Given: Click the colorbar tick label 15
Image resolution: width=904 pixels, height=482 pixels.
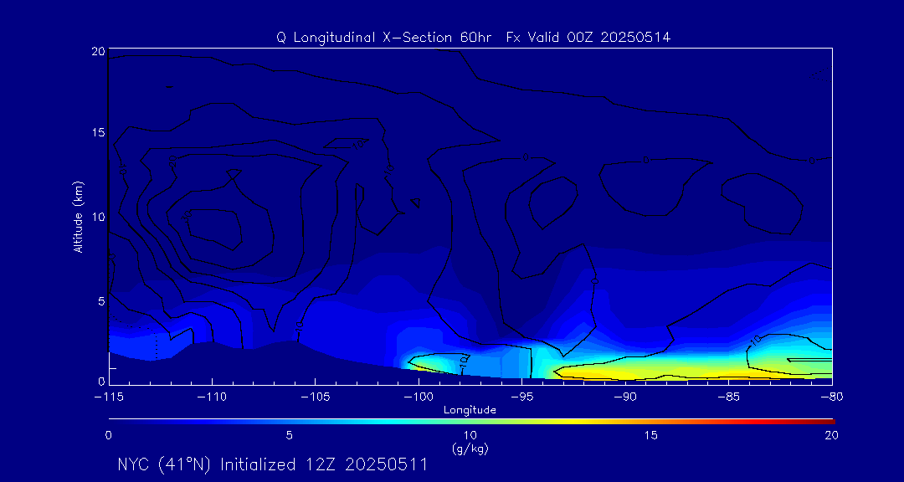Looking at the screenshot, I should point(650,435).
